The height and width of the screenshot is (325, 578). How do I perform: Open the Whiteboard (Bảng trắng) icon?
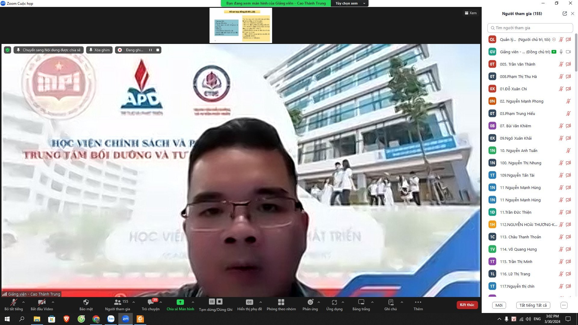(361, 302)
